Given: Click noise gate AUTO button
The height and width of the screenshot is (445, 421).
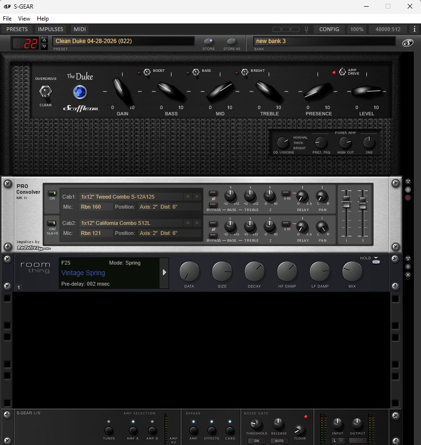Looking at the screenshot, I should point(279,441).
